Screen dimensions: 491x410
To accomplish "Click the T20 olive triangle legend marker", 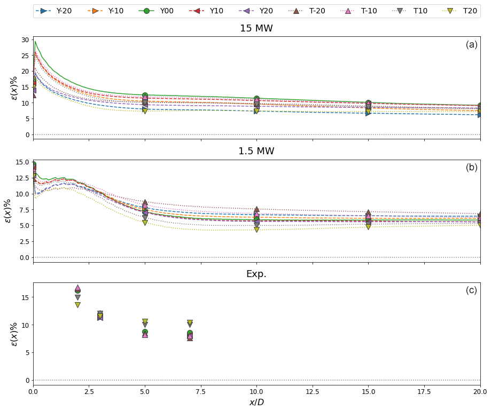I will (450, 11).
